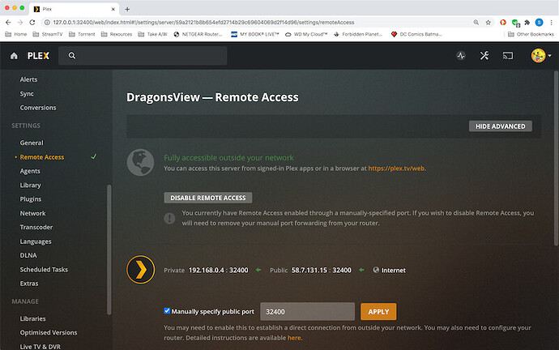
Task: Click the red extension icon in toolbar
Action: click(503, 23)
